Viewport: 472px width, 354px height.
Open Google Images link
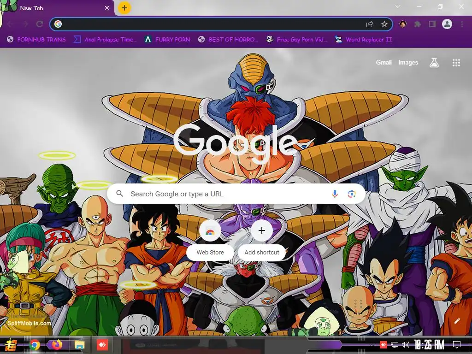[x=408, y=62]
